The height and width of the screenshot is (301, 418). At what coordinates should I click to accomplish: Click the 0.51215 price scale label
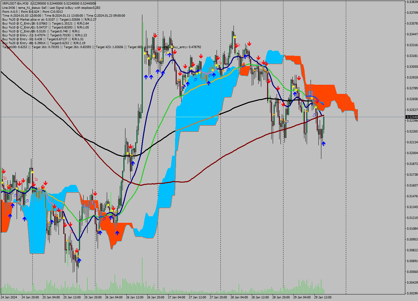(x=412, y=218)
